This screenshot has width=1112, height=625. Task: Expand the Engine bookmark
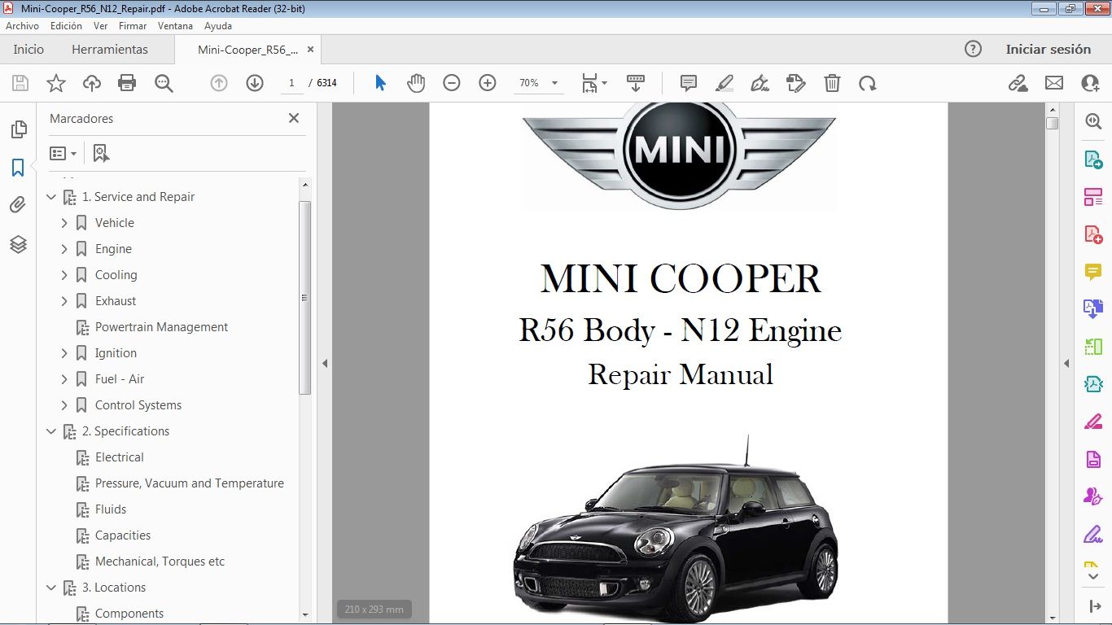pyautogui.click(x=64, y=248)
